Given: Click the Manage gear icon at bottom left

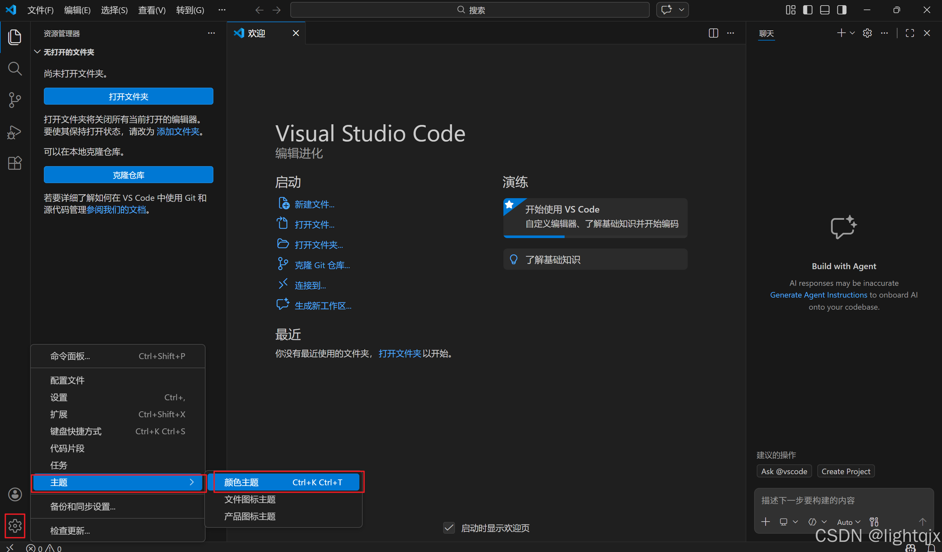Looking at the screenshot, I should click(15, 526).
